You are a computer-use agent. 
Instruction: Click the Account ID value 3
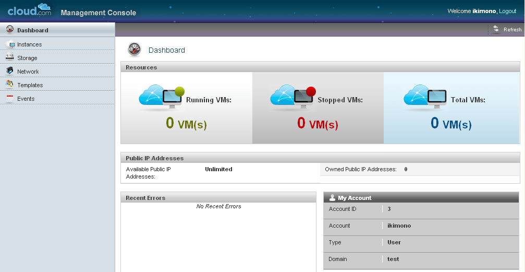[389, 209]
